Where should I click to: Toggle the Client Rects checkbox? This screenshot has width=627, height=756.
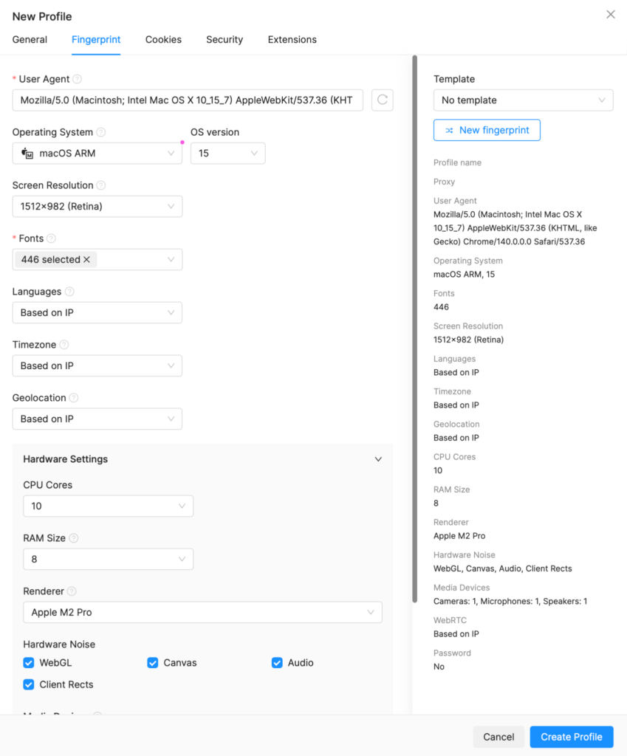pos(29,684)
